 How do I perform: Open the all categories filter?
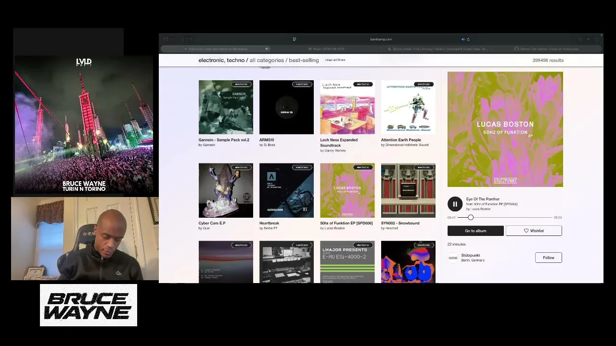tap(267, 60)
